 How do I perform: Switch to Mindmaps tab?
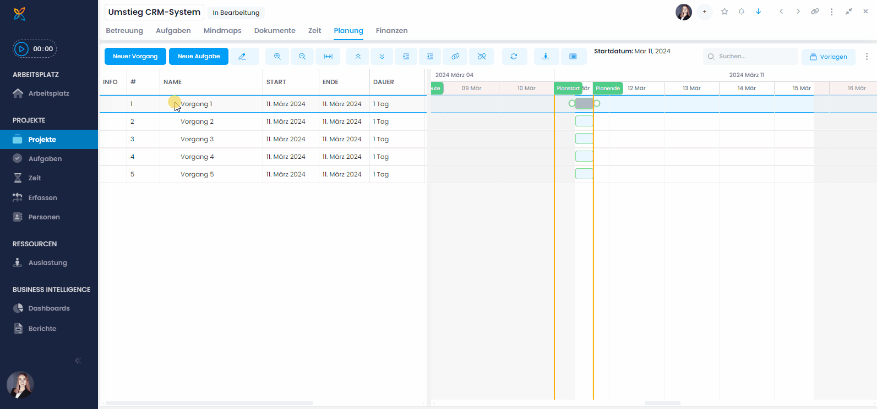[x=222, y=31]
